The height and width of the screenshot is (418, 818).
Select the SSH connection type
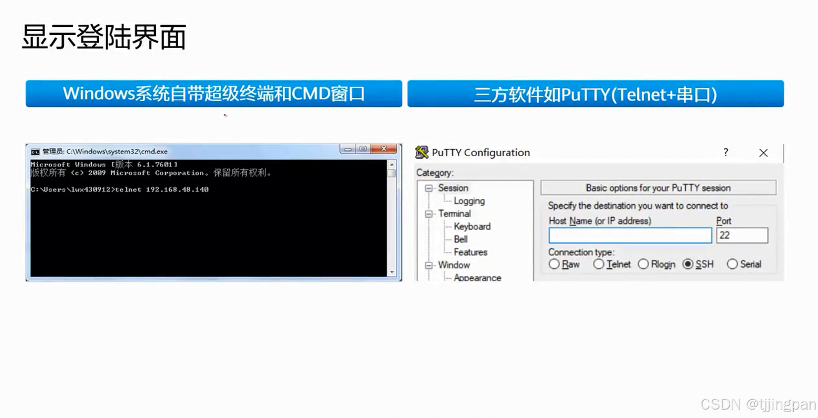coord(688,264)
